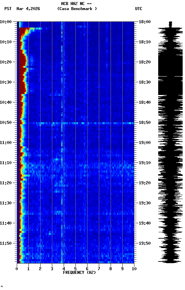Viewport: 185px width, 290px height.
Task: Click the 18:20 UTC time label
Action: (145, 62)
